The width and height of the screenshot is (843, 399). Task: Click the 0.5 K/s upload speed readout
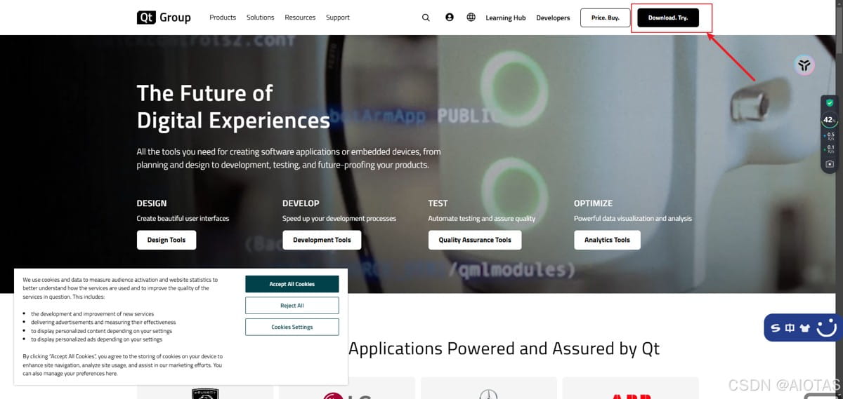[830, 136]
